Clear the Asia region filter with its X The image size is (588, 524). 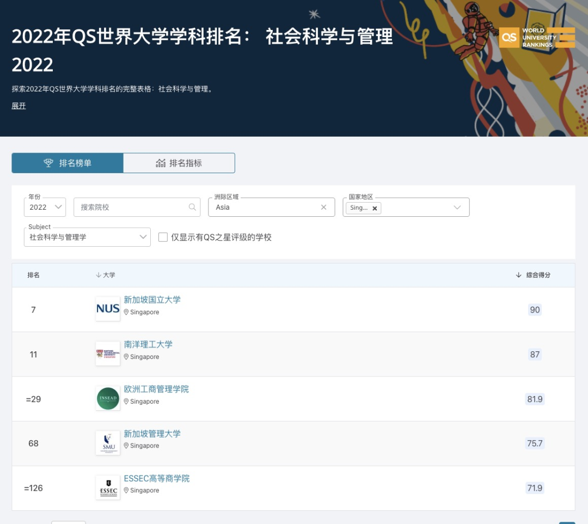coord(323,207)
